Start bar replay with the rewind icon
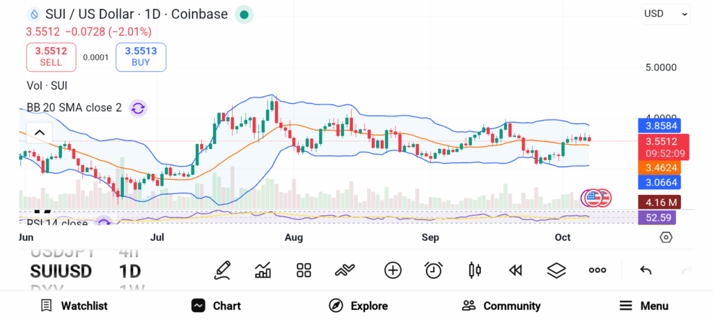Screen dimensions: 713x321 pos(515,270)
